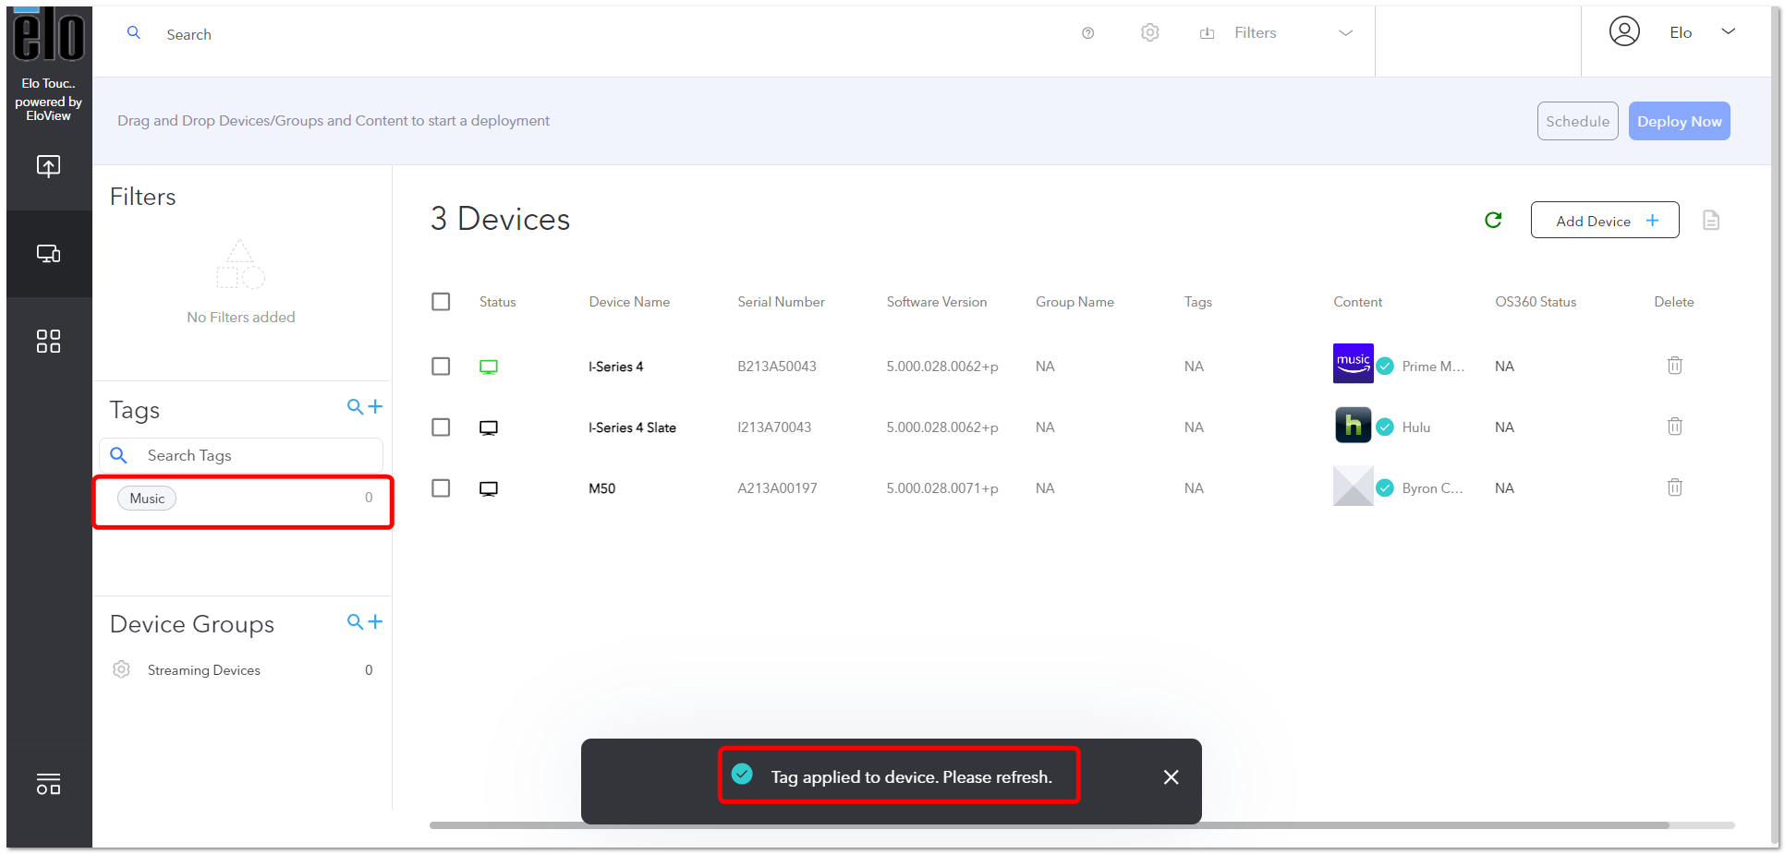The width and height of the screenshot is (1785, 854).
Task: Open the Devices section in the sidebar
Action: pos(49,254)
